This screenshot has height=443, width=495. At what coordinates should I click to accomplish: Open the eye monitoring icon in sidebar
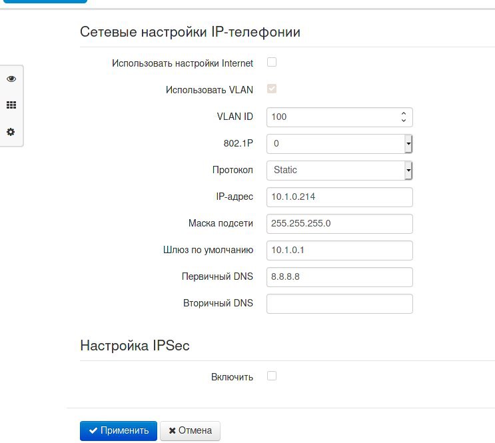[11, 79]
